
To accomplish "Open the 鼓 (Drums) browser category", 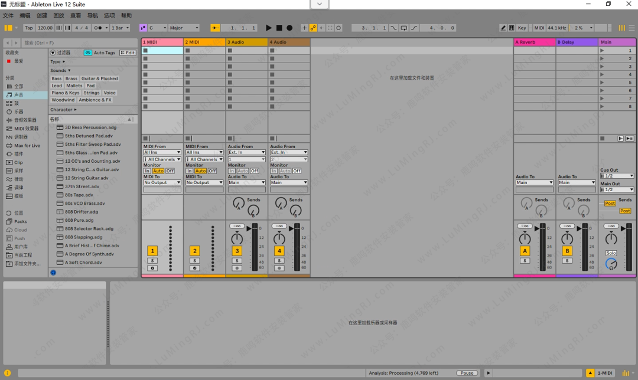I will coord(17,103).
